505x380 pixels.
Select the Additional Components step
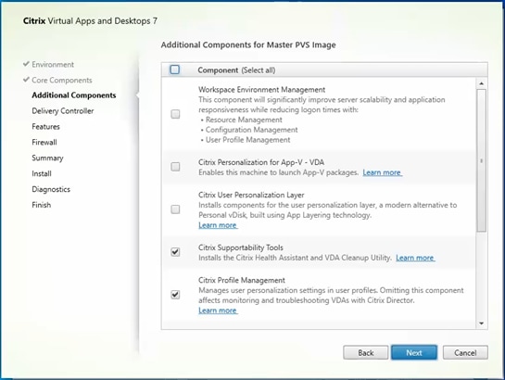click(74, 95)
